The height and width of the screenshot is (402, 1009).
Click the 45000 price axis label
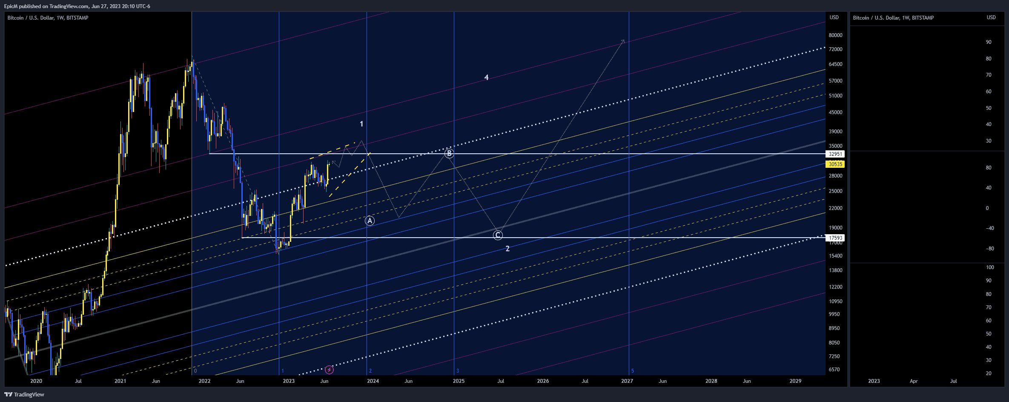[x=835, y=112]
